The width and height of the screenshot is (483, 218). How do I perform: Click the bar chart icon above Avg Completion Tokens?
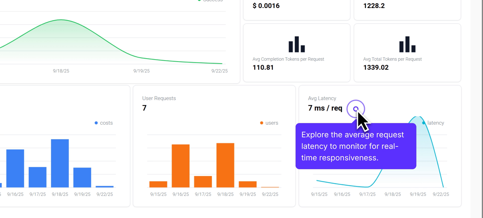(297, 44)
